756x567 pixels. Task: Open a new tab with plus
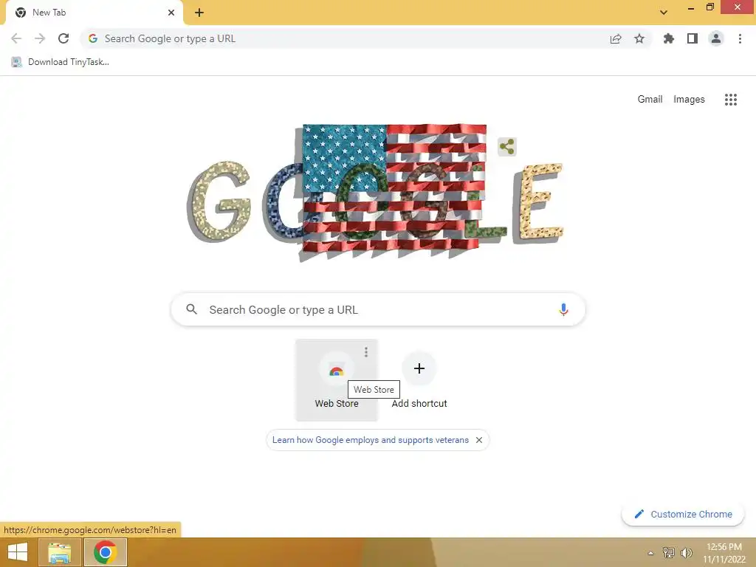click(x=199, y=13)
